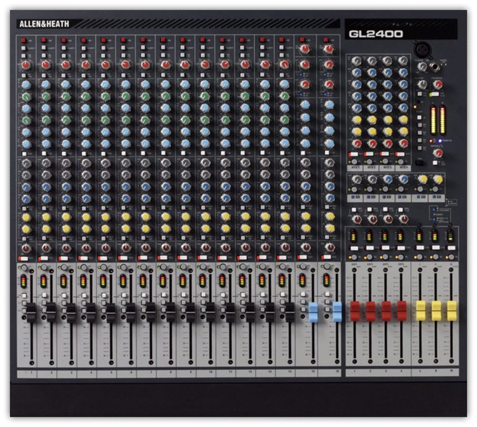
Task: Turn the aux 6 yellow master knob
Action: [438, 179]
